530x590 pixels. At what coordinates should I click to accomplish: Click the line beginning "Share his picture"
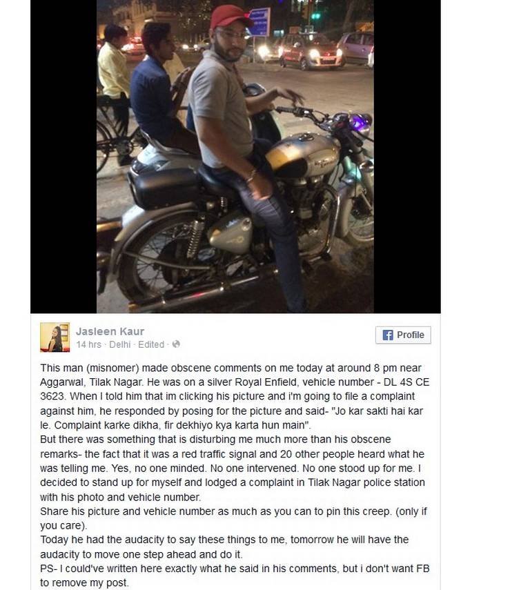(x=233, y=511)
